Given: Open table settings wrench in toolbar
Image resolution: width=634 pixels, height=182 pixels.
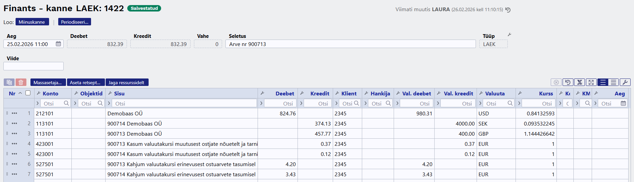Looking at the screenshot, I should coord(625,82).
